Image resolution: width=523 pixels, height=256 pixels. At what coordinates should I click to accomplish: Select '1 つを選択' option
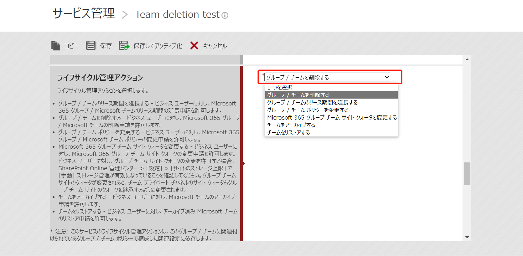click(280, 88)
